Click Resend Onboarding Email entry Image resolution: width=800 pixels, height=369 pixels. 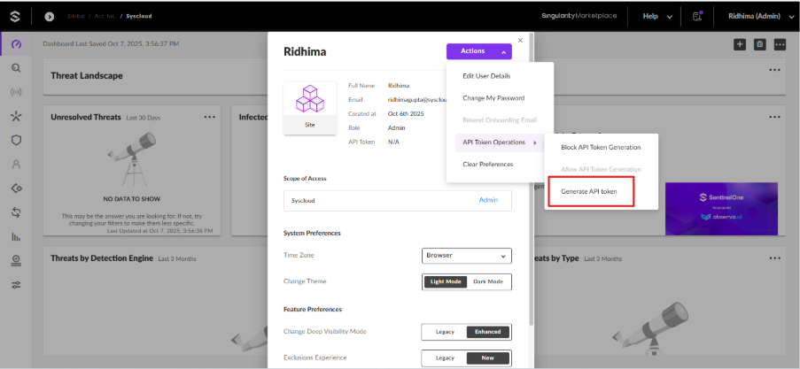tap(499, 120)
